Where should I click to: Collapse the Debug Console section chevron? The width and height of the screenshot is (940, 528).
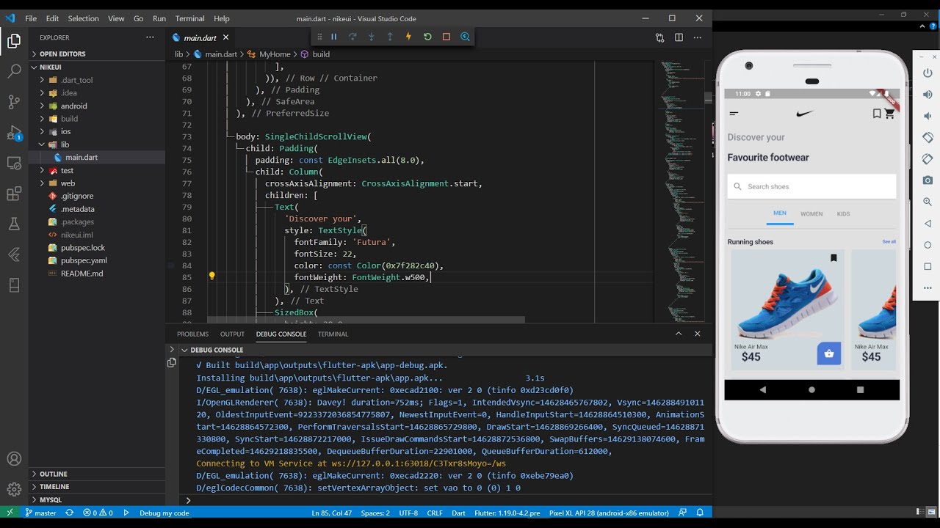click(x=184, y=350)
